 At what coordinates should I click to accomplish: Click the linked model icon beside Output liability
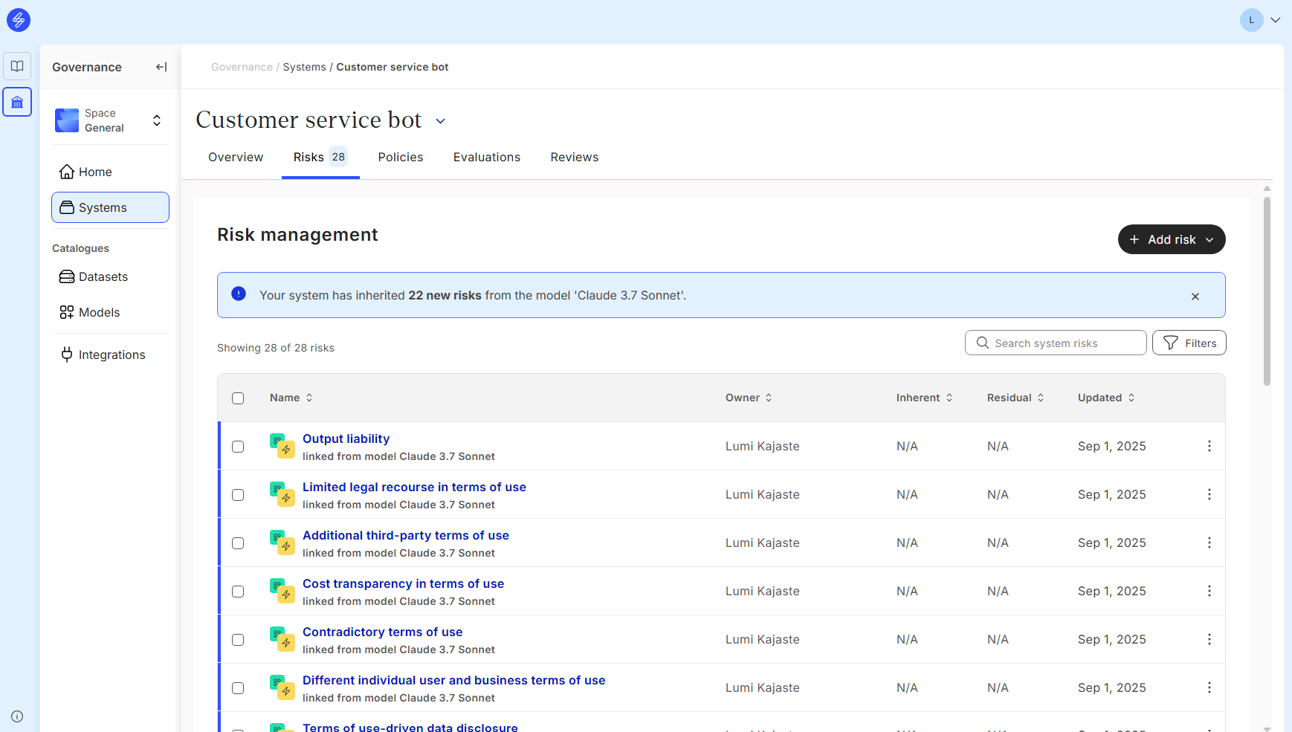282,446
